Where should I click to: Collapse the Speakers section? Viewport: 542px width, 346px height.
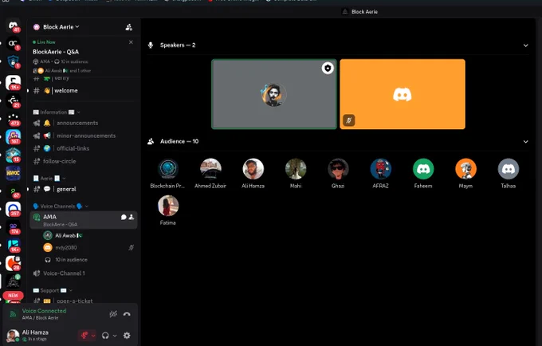pyautogui.click(x=525, y=45)
